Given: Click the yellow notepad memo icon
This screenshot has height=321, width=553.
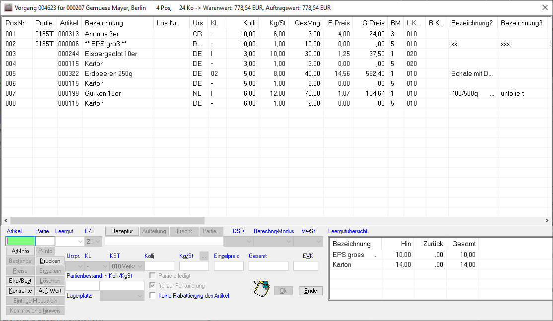Looking at the screenshot, I should point(262,289).
